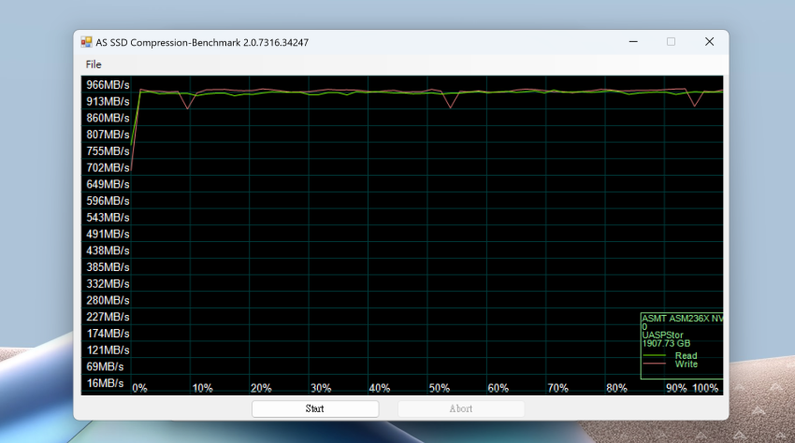The height and width of the screenshot is (443, 795).
Task: Click the 60% x-axis label
Action: tap(498, 388)
